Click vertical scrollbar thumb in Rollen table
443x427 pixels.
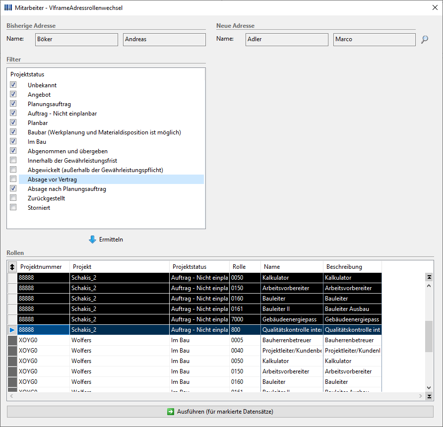(429, 336)
